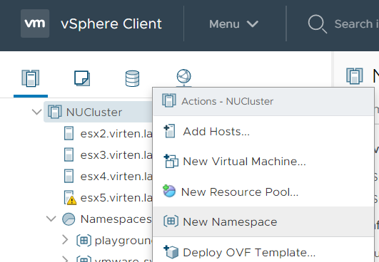This screenshot has width=379, height=262.
Task: Click the playground namespace icon
Action: pyautogui.click(x=84, y=241)
